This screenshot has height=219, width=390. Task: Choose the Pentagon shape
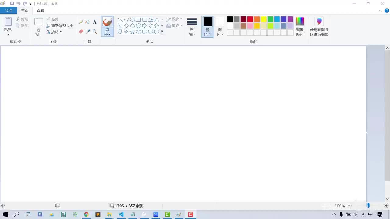pyautogui.click(x=132, y=26)
